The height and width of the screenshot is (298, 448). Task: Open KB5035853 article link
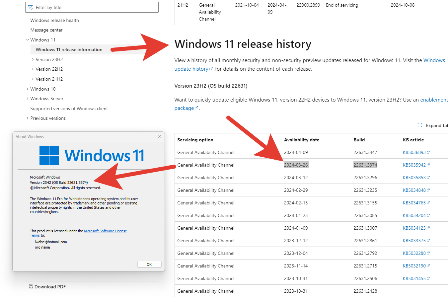(x=414, y=178)
